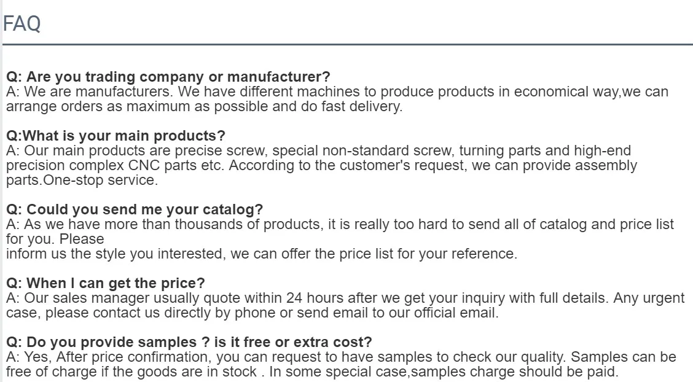
Task: Click the answer about thousands of products
Action: coord(340,239)
